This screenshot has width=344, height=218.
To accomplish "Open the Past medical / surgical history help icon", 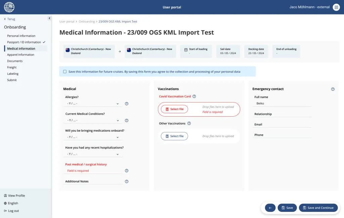I will 127,171.
